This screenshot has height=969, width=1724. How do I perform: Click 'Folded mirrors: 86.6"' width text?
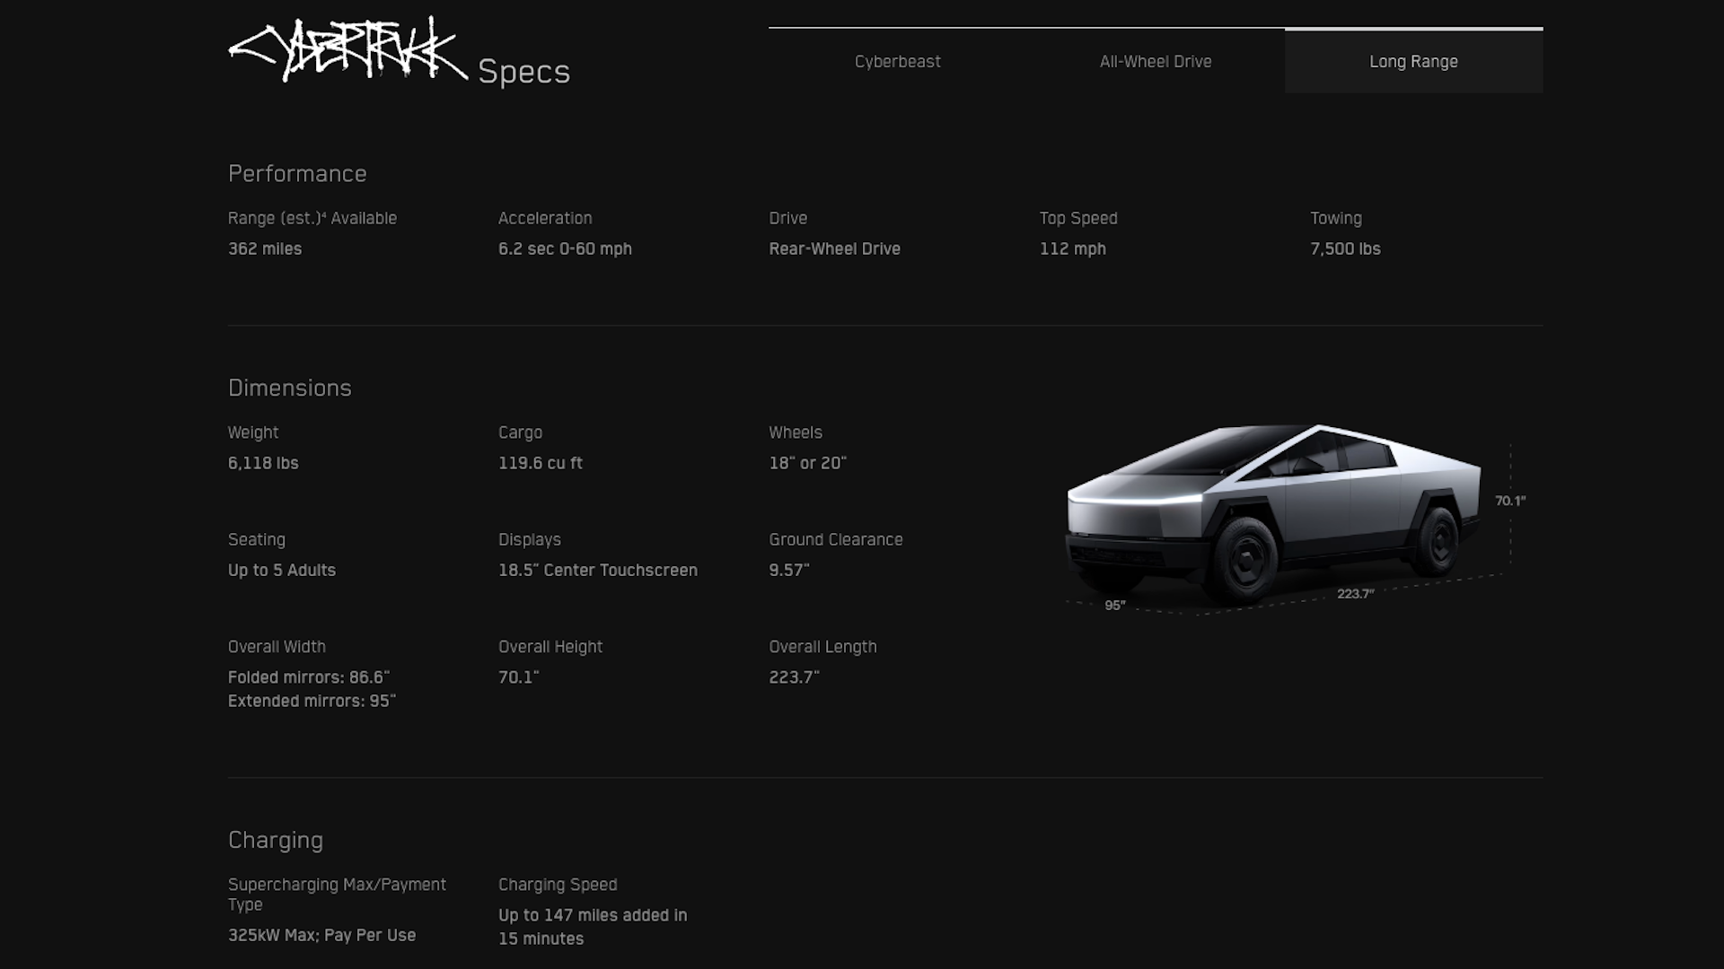[x=308, y=677]
